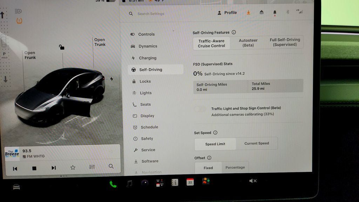Select Traffic-Aware Cruise Control mode
Image resolution: width=359 pixels, height=202 pixels.
tap(211, 43)
